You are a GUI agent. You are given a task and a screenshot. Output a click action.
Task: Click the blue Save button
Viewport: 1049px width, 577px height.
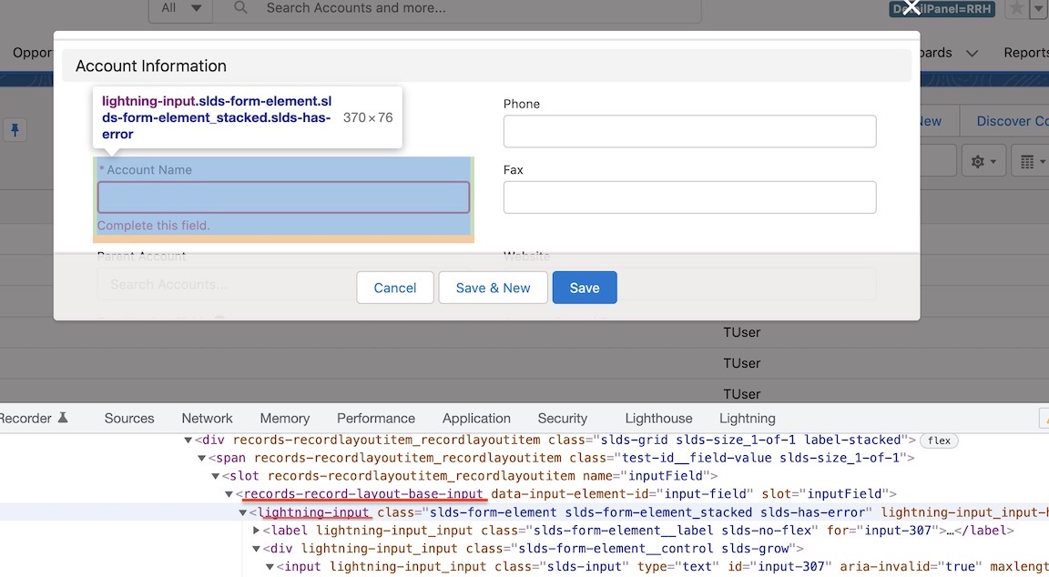point(584,287)
